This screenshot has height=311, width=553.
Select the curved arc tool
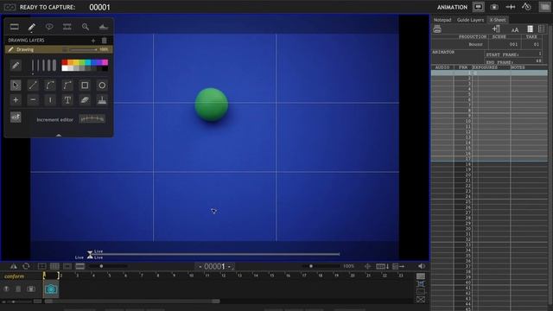[50, 86]
